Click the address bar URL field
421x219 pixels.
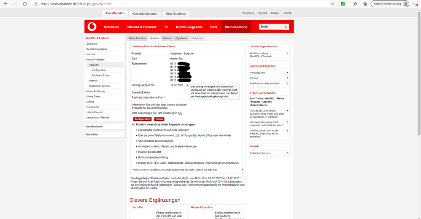(x=183, y=4)
